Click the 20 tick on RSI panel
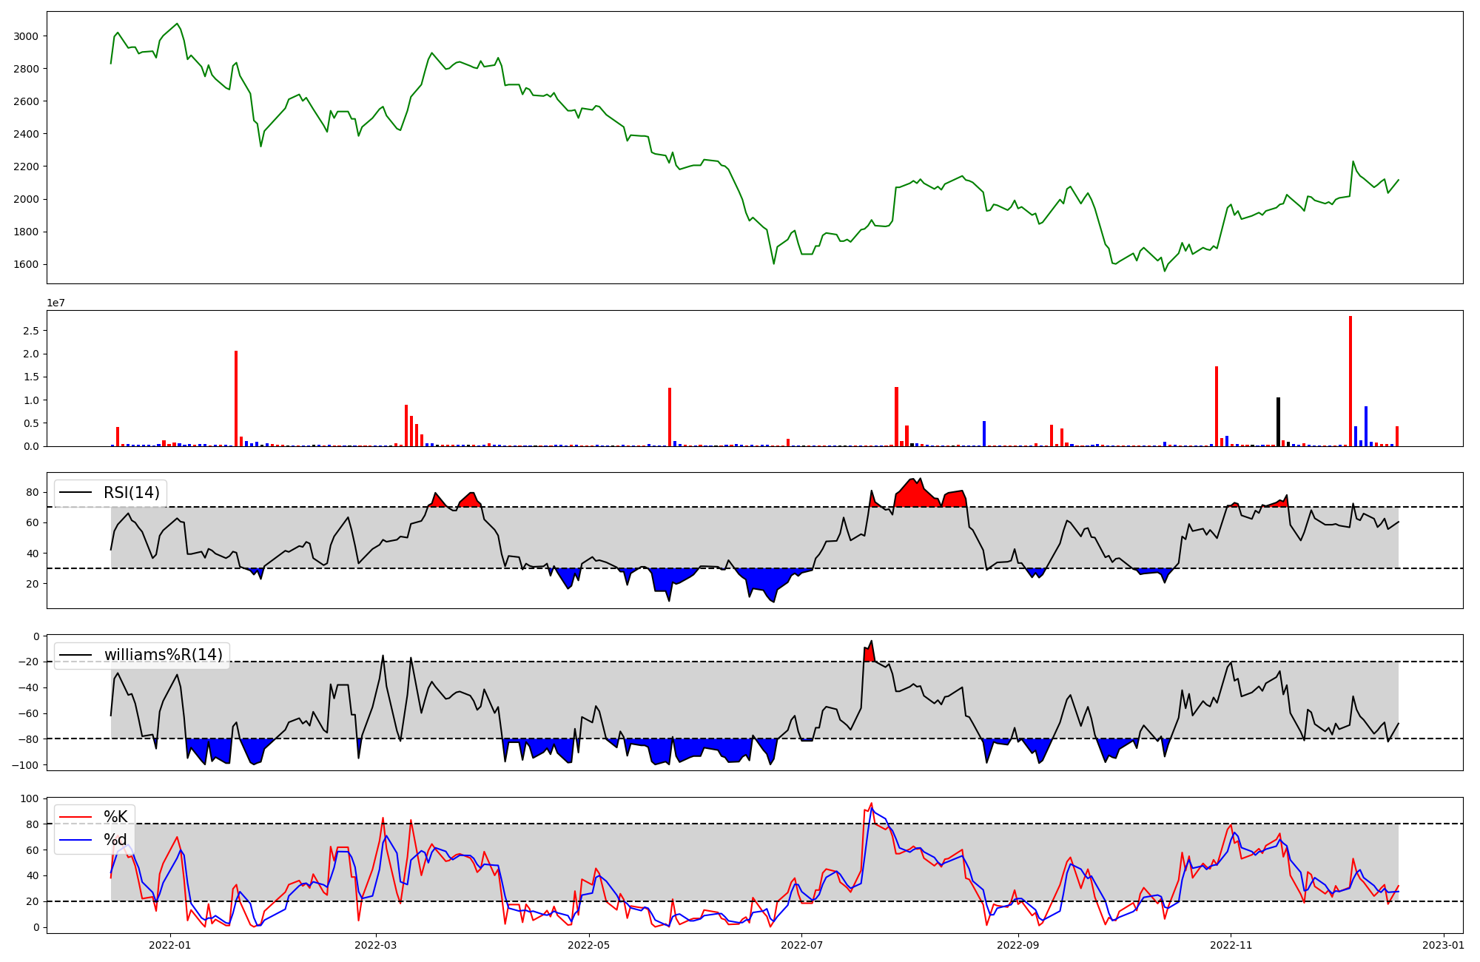1480x962 pixels. click(33, 584)
